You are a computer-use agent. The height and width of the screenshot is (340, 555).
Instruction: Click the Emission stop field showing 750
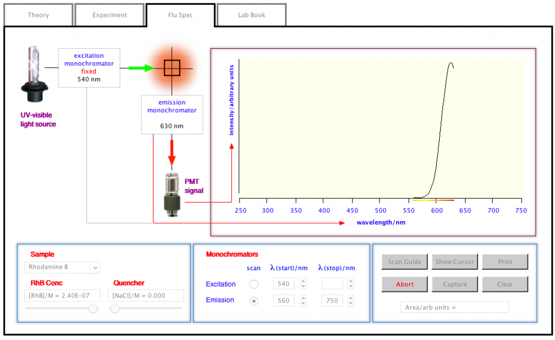(332, 300)
